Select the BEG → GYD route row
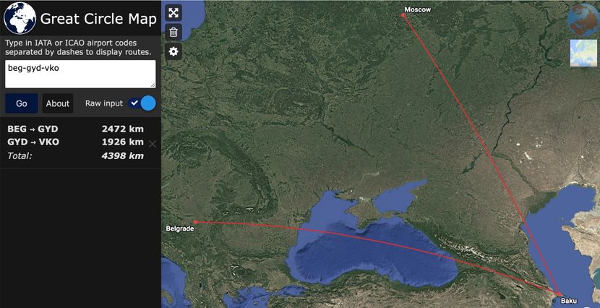The image size is (600, 308). point(75,129)
